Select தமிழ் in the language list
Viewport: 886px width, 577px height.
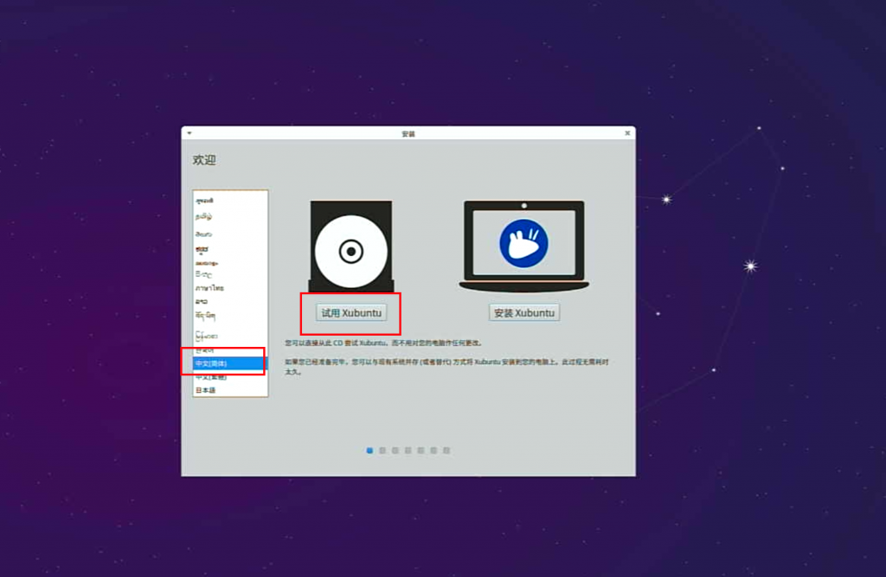coord(230,216)
